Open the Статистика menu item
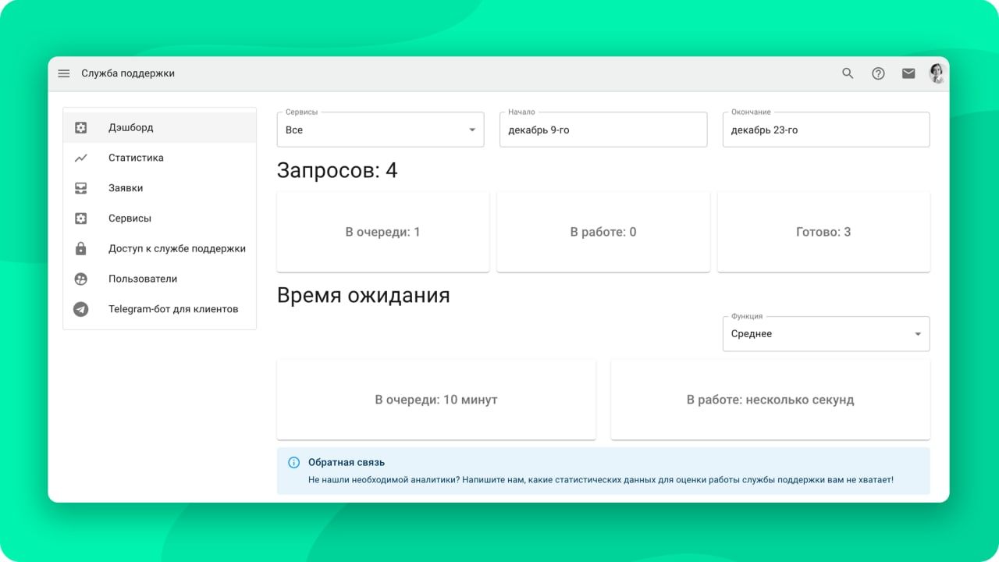Screen dimensions: 999x562 159,158
